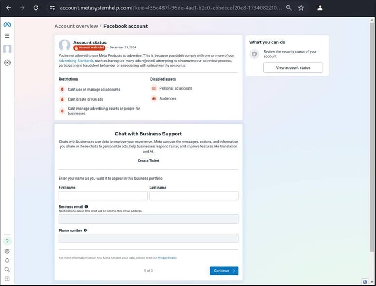Click the Disabled assets heading
The image size is (376, 286).
pyautogui.click(x=163, y=79)
